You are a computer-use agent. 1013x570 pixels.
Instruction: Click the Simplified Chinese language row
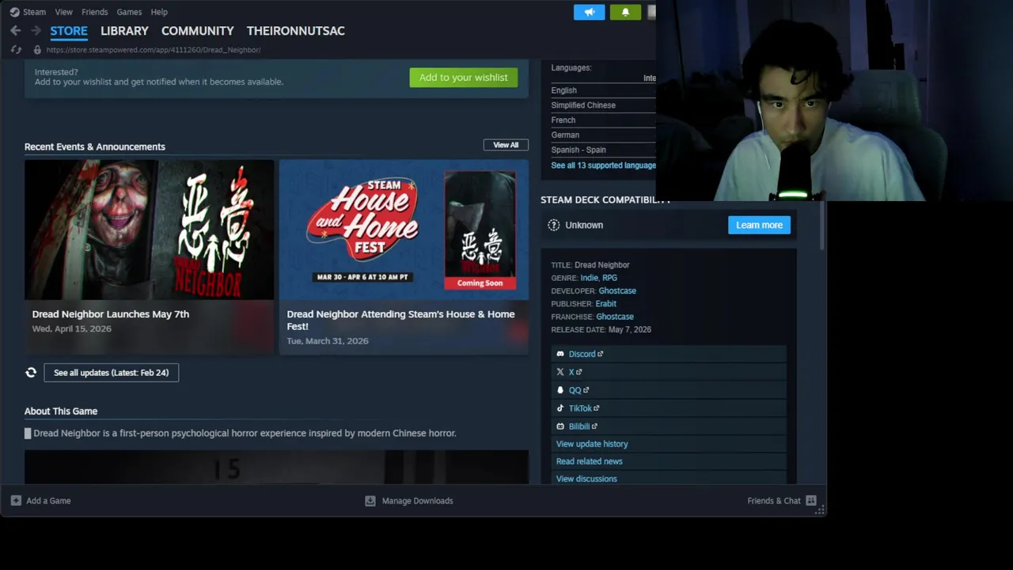pos(603,105)
